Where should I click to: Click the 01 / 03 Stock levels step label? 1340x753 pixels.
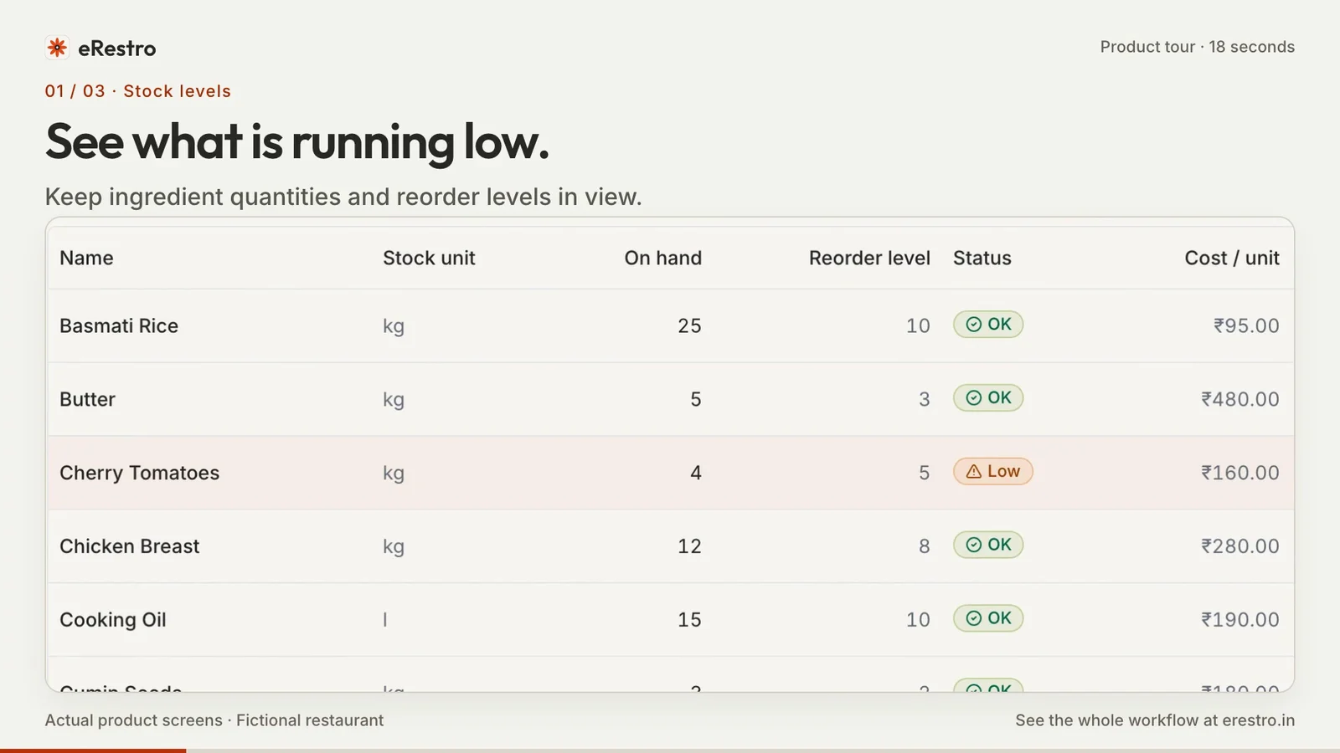[x=138, y=91]
